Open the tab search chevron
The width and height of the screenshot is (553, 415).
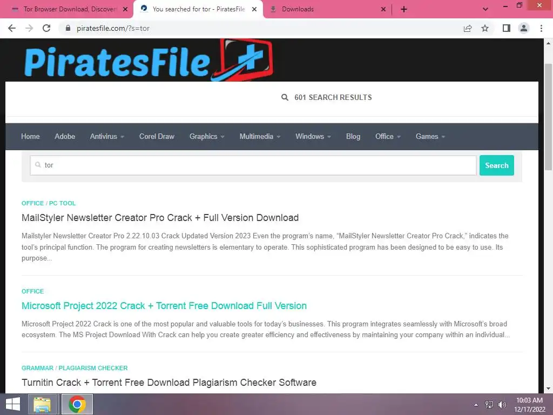485,9
